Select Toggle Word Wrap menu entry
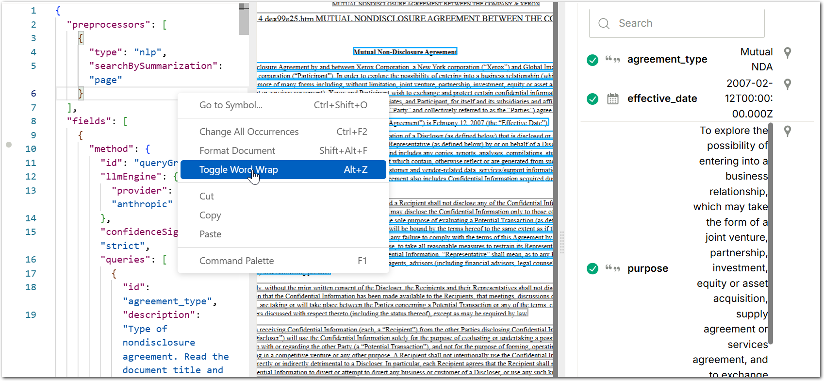The image size is (824, 381). coord(283,169)
